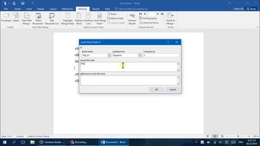
Task: Switch to the Layout tab
Action: point(53,9)
